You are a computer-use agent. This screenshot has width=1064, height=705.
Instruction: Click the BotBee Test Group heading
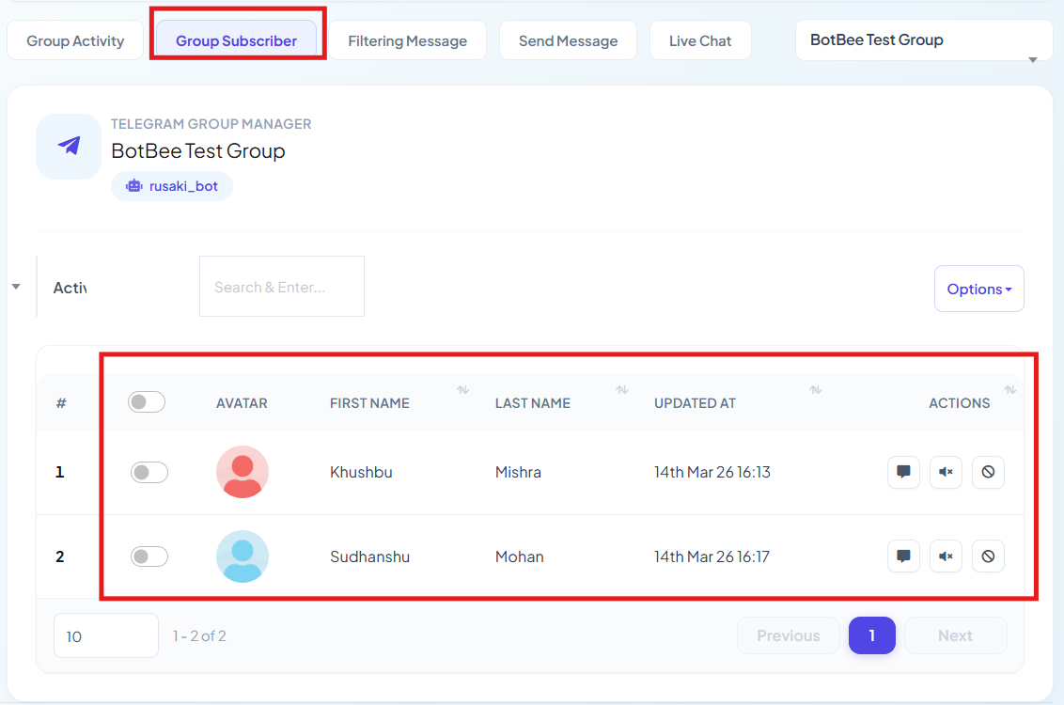[198, 150]
